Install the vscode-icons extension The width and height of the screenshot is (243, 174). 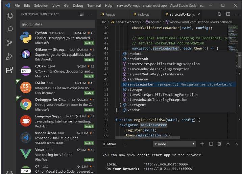[x=89, y=143]
